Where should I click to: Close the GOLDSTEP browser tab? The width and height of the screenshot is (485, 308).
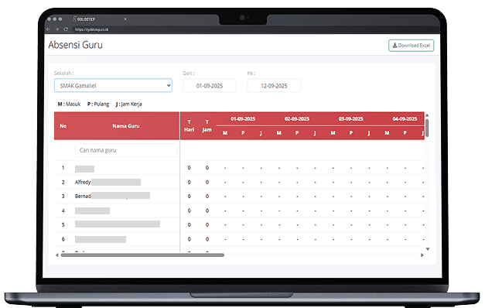click(125, 19)
